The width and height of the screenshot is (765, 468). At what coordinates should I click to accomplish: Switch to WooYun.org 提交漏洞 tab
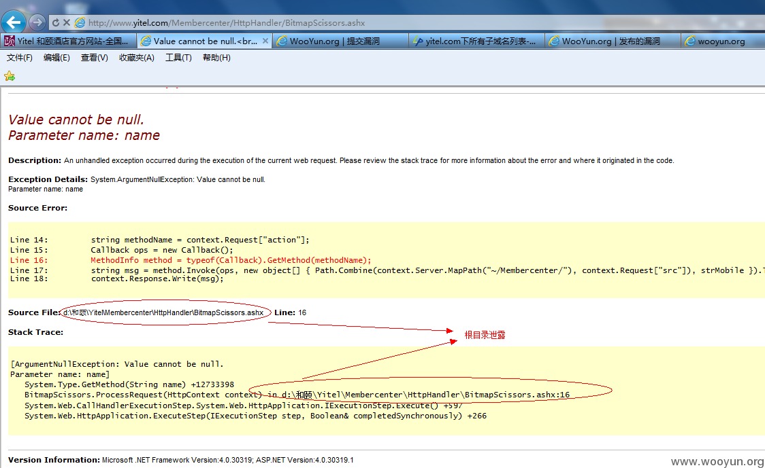340,41
